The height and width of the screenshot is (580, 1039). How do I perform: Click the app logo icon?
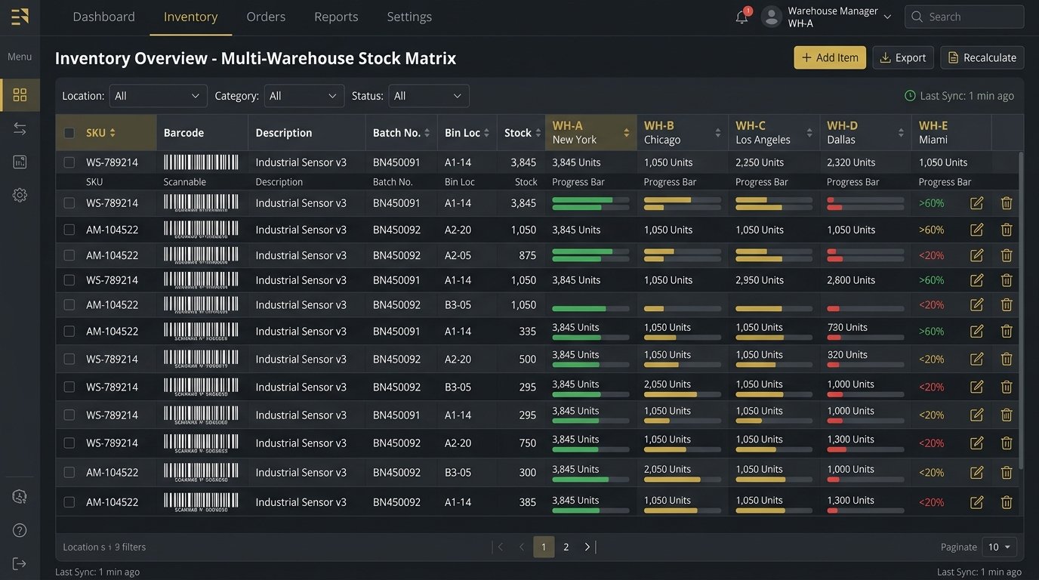coord(20,17)
